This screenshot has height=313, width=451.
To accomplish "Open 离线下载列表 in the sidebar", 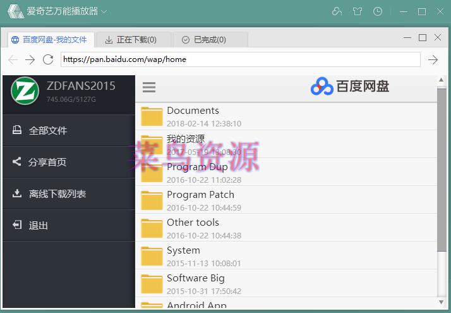I will pos(69,193).
